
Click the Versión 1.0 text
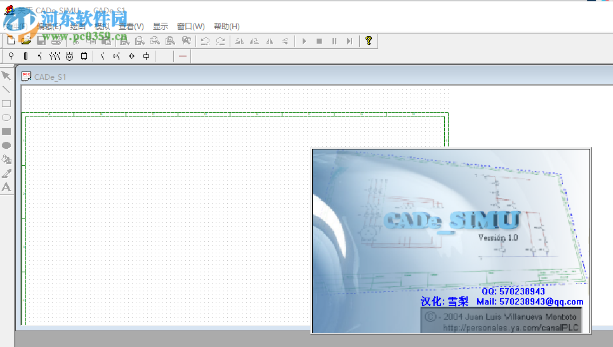click(x=498, y=237)
